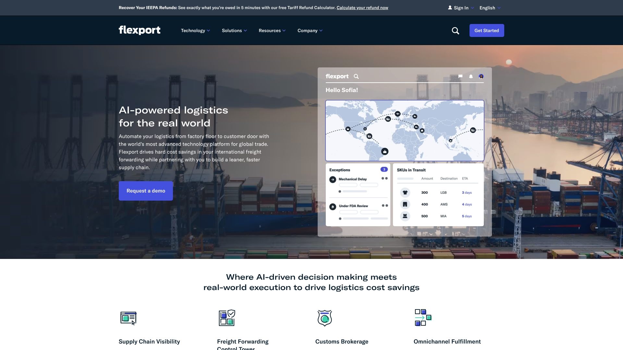The width and height of the screenshot is (623, 350).
Task: Click the plane marker on the map
Action: point(397,114)
